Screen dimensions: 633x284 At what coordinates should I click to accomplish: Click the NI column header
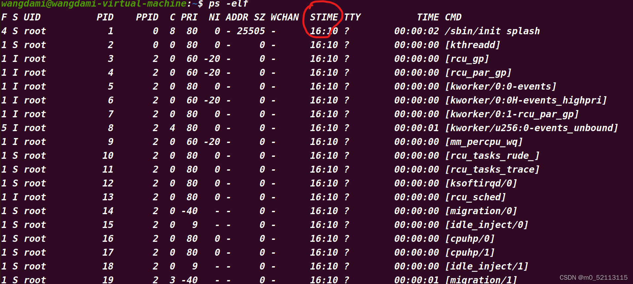pos(214,17)
